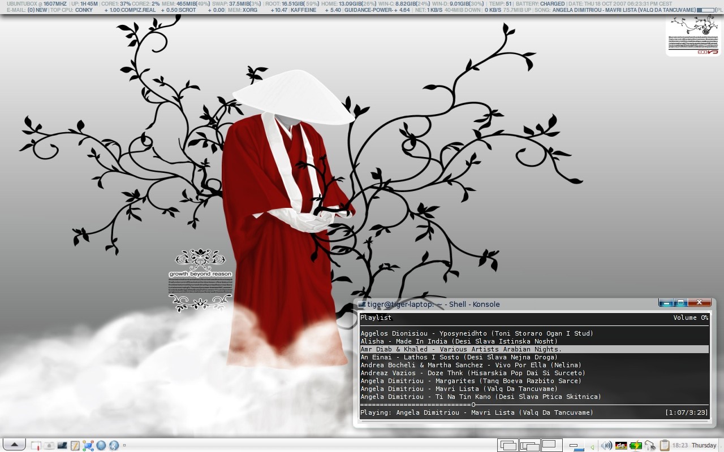Maximize the Konsole window

point(681,303)
